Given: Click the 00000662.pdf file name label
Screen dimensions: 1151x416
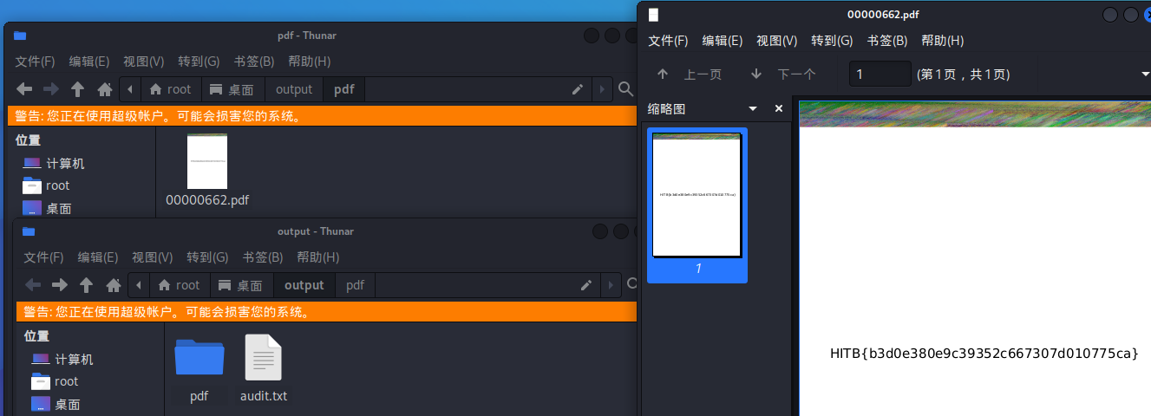Looking at the screenshot, I should (x=207, y=200).
